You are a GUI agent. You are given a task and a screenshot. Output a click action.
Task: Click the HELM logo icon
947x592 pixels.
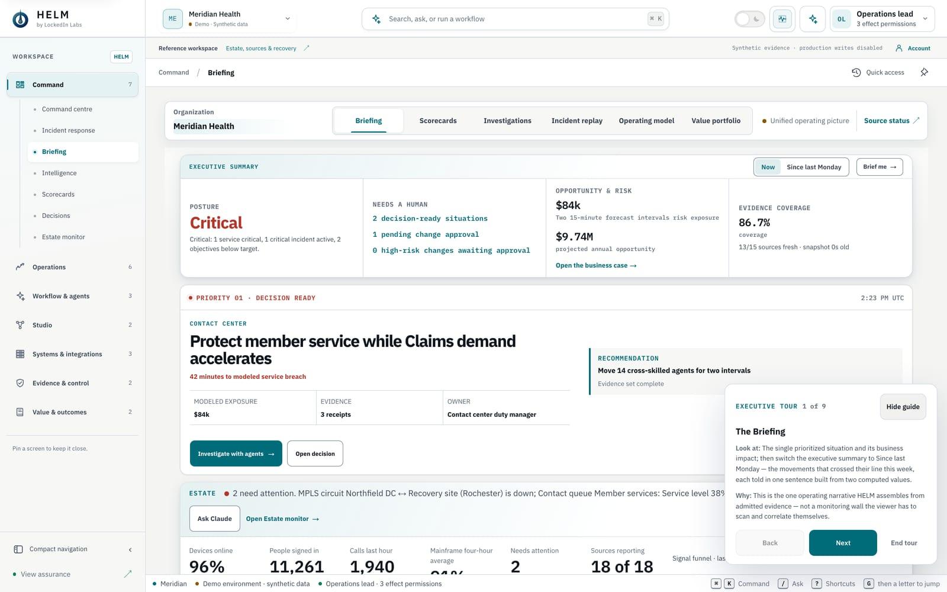coord(20,19)
